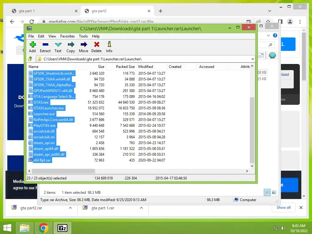Click the Launcher.exe file icon
The height and width of the screenshot is (234, 312).
point(30,114)
